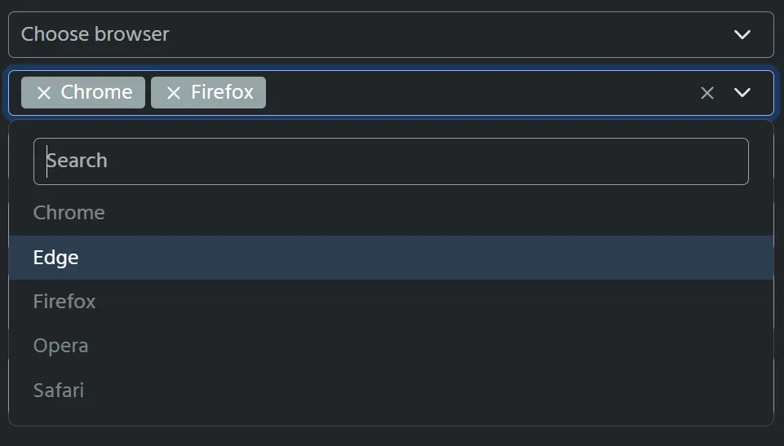
Task: Click the empty space right of Safari
Action: click(430, 390)
